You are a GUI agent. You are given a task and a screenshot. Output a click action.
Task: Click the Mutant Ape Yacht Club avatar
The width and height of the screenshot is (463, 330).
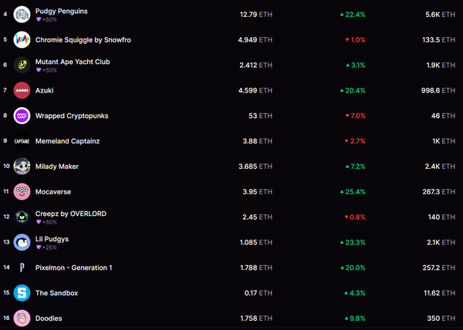22,65
